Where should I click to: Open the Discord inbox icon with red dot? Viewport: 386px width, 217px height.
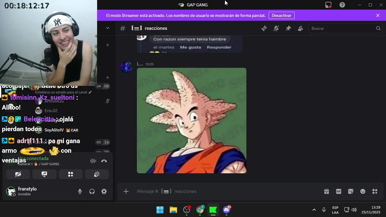coord(328,5)
